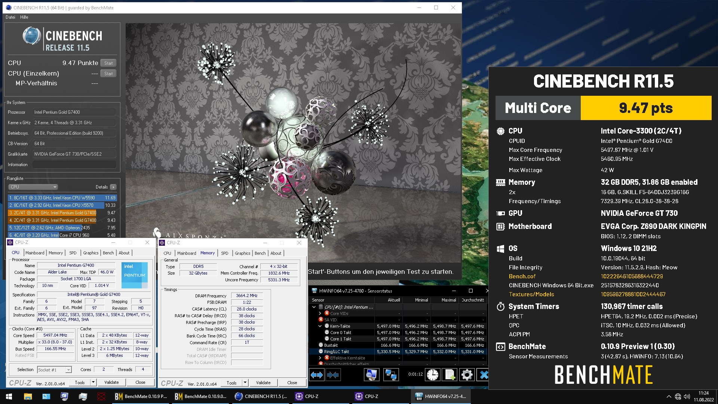The height and width of the screenshot is (404, 718).
Task: Open CPU ranking type dropdown in Rangliste
Action: [x=33, y=187]
